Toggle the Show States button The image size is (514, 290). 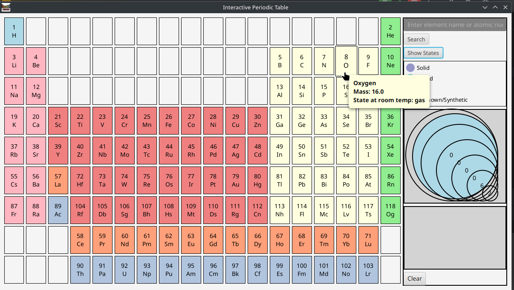click(x=423, y=53)
